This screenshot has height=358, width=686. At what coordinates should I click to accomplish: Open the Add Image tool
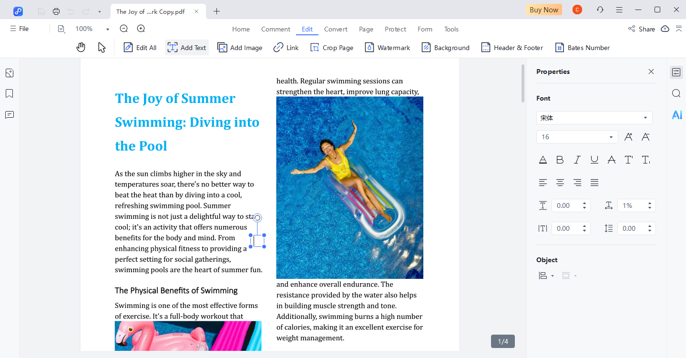(240, 47)
